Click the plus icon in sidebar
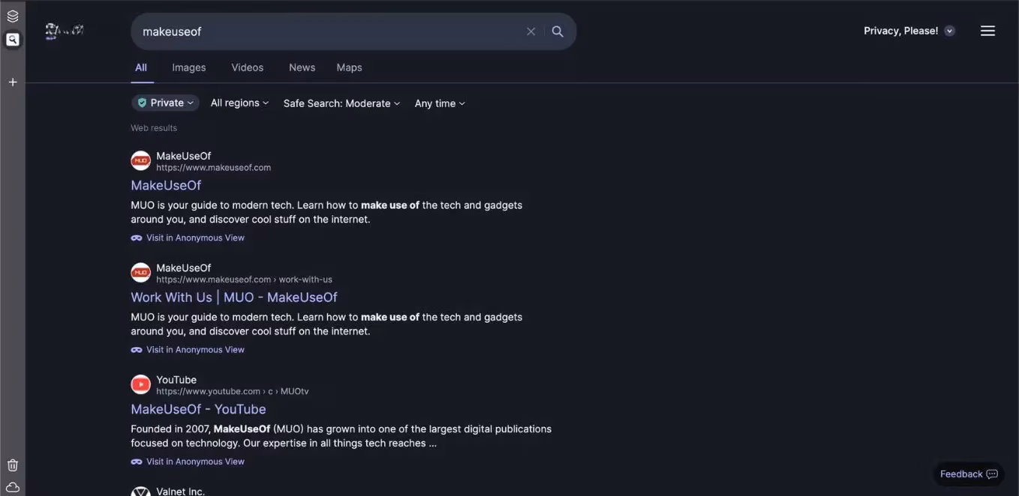 tap(13, 82)
